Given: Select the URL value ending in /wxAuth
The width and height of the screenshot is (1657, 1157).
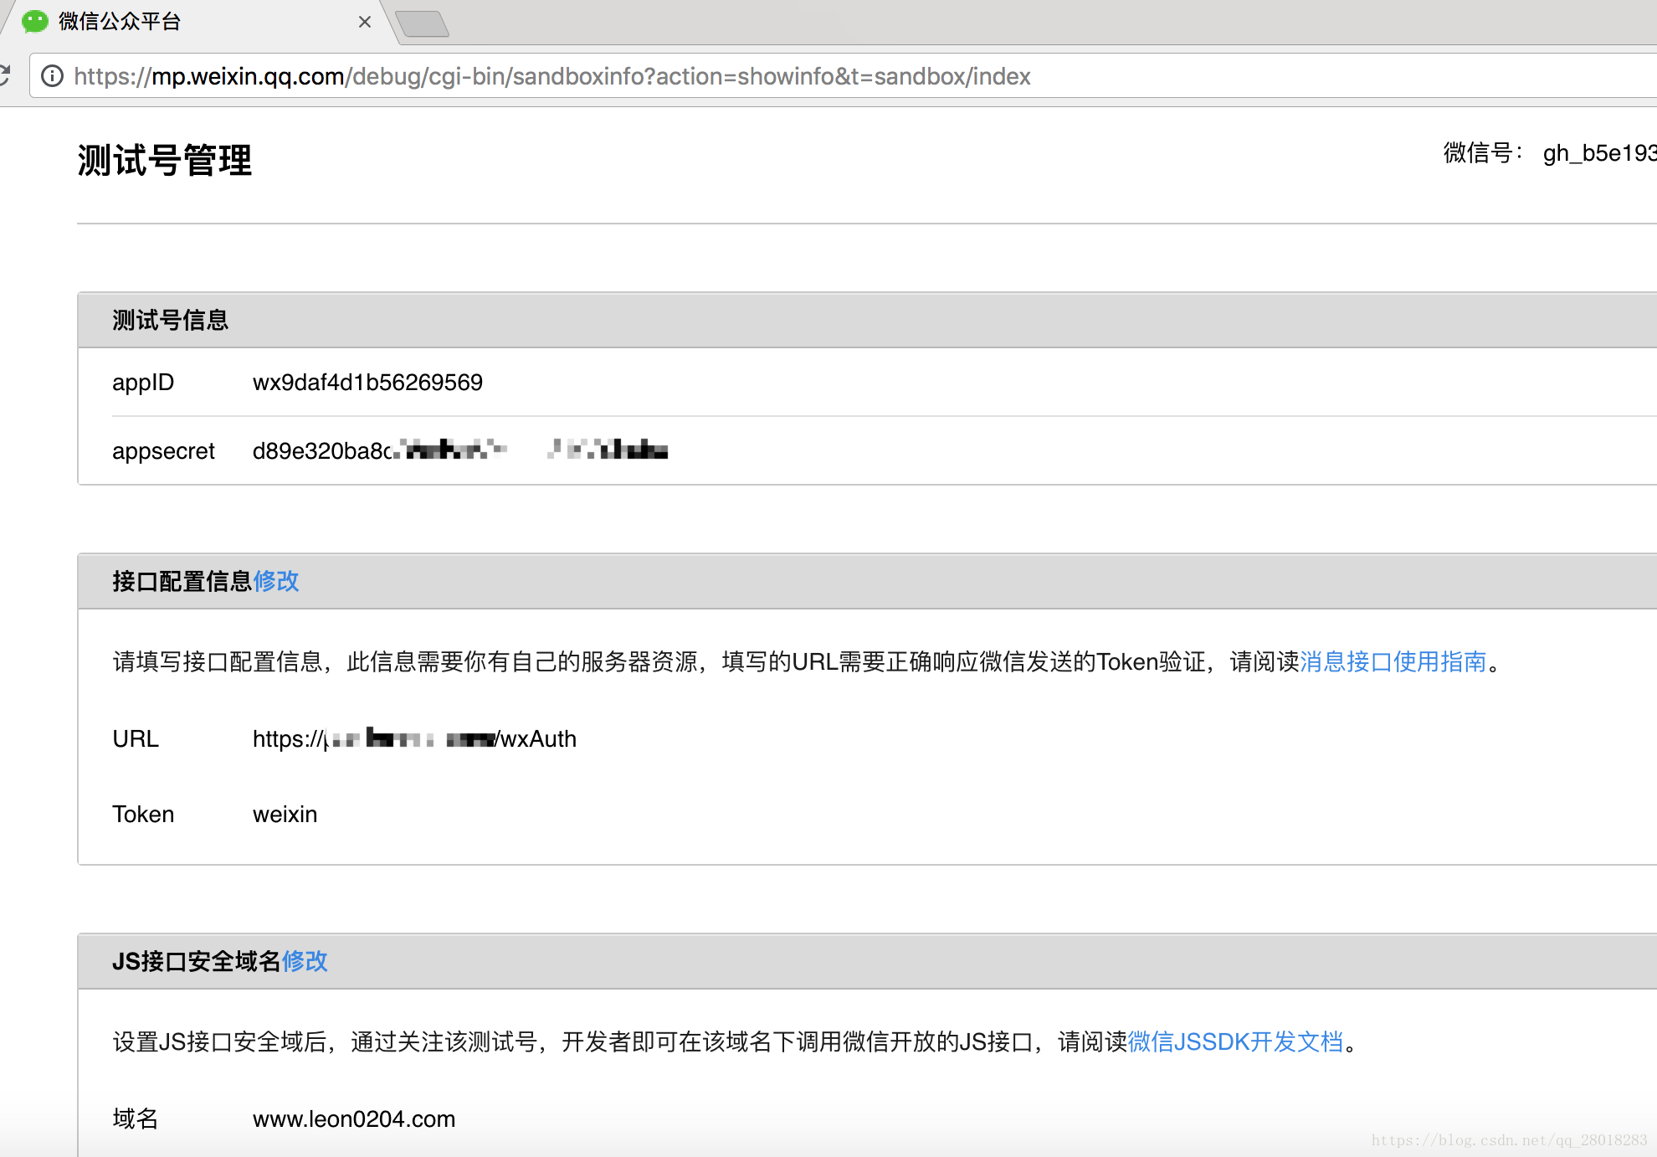Looking at the screenshot, I should [x=414, y=739].
